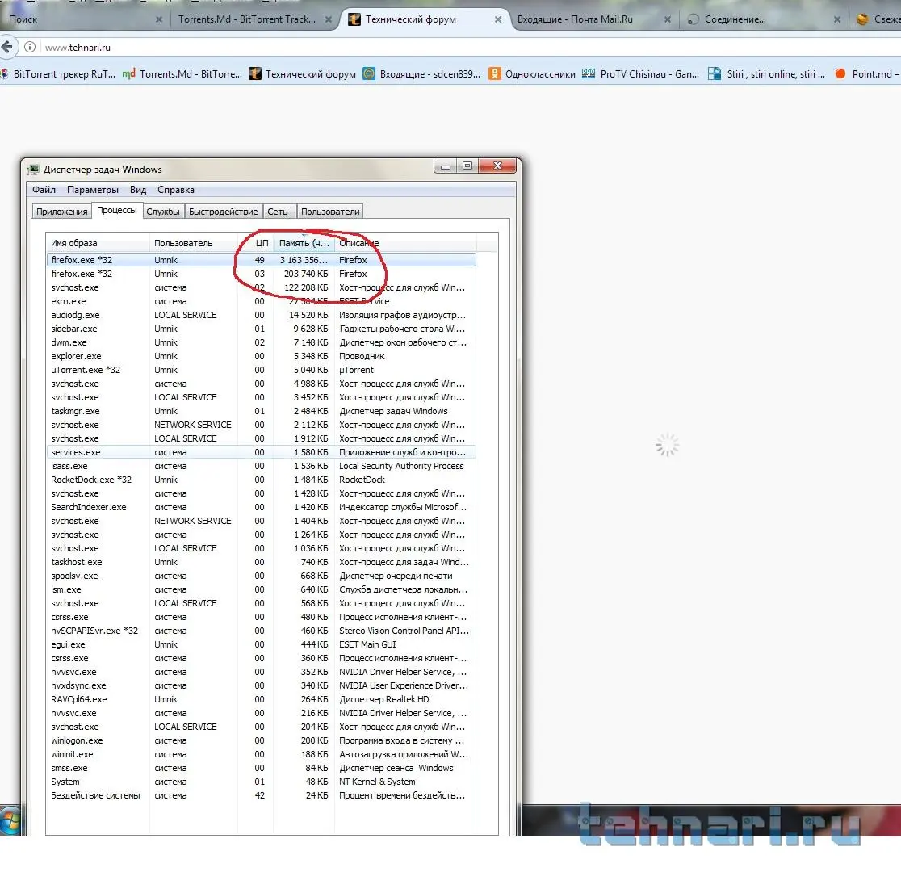The width and height of the screenshot is (901, 872).
Task: Switch to the Соединение tab
Action: 735,19
